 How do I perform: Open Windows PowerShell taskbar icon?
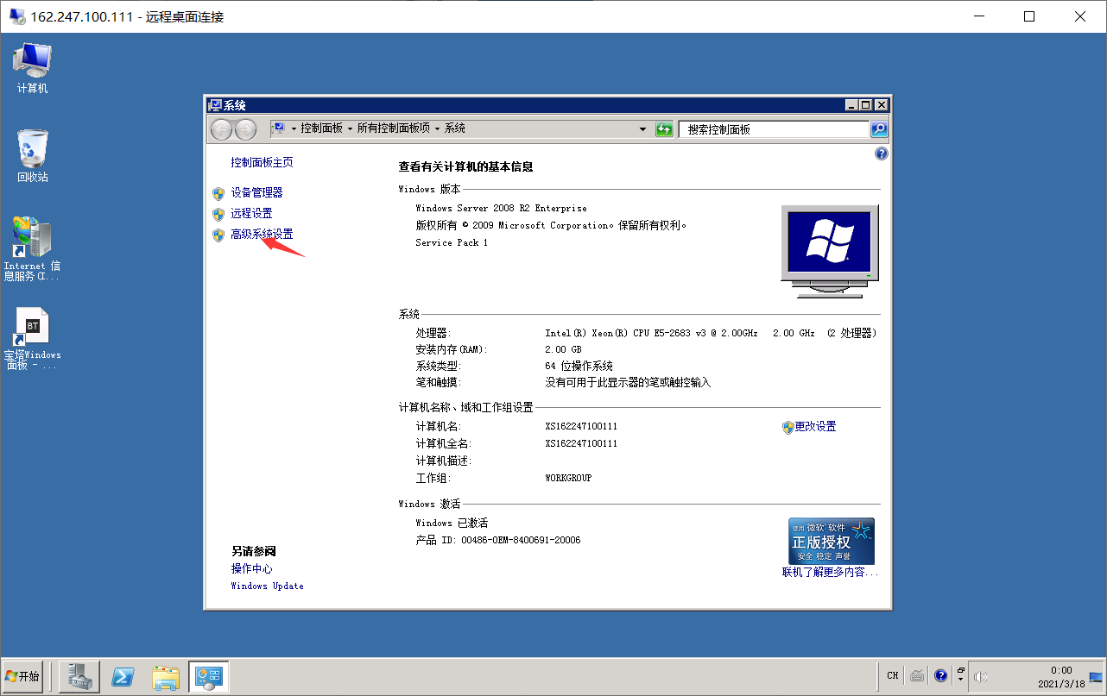(x=124, y=677)
